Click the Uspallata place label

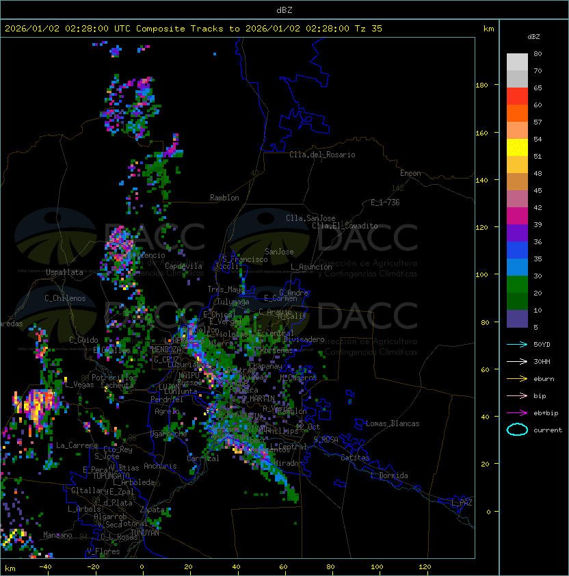point(64,272)
